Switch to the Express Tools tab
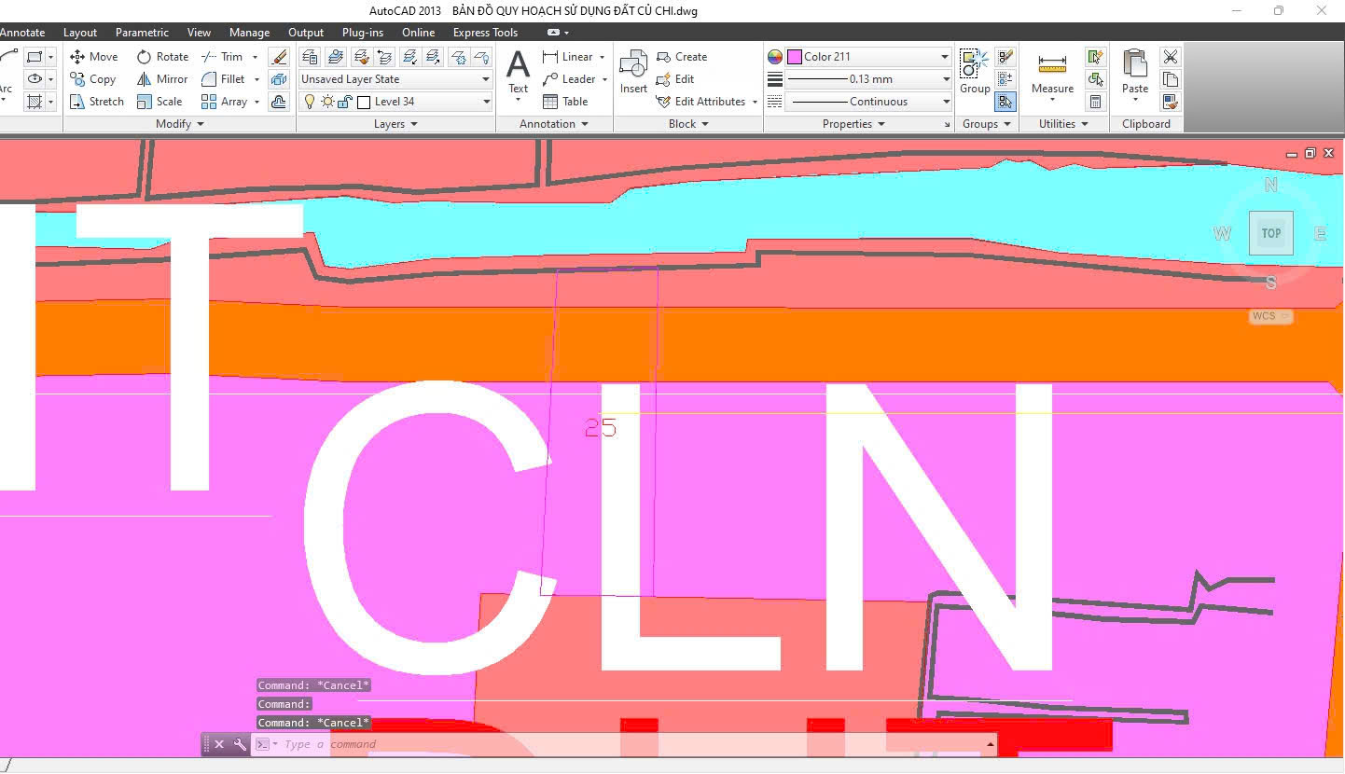The image size is (1345, 774). coord(485,33)
